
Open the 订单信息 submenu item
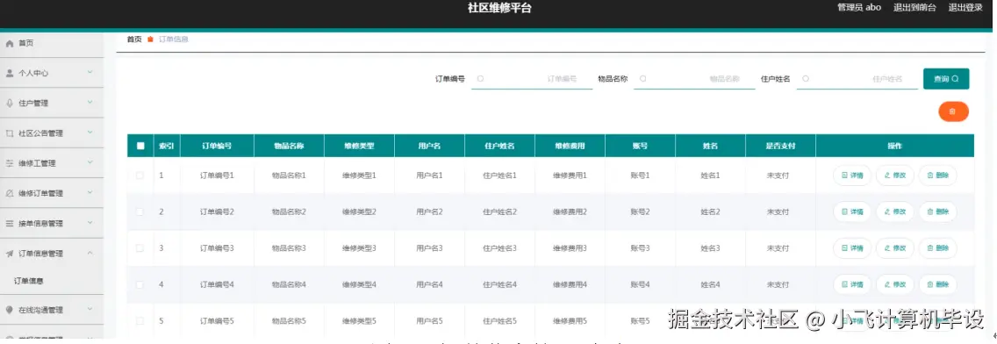click(29, 281)
